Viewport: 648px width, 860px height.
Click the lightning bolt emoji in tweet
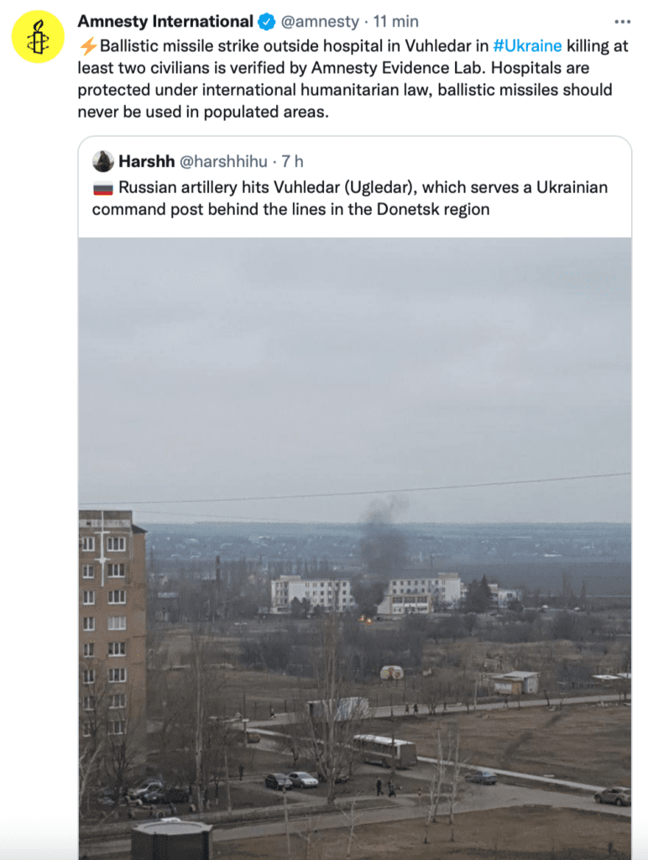[88, 46]
